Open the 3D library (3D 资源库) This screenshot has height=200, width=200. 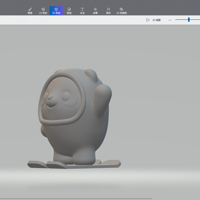(122, 11)
